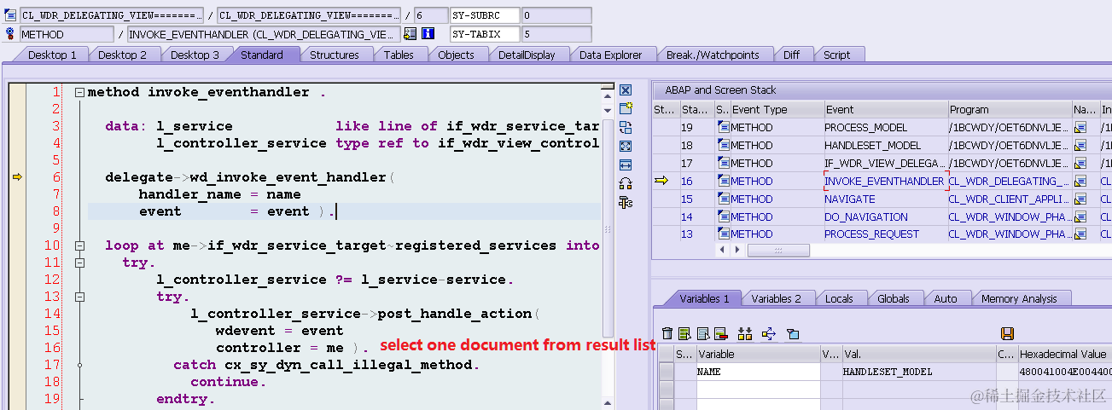
Task: Set a breakpoint in the margin at line 12
Action: pos(17,280)
